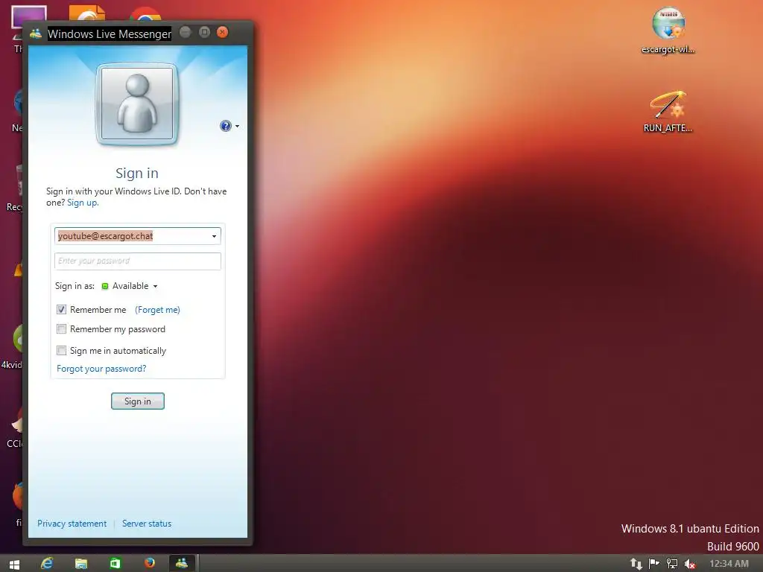Select the Recycle Bin desktop icon

tap(16, 188)
